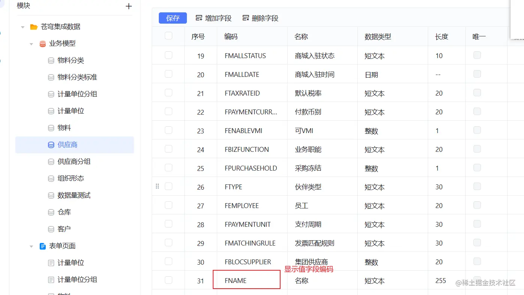
Task: Toggle the 唯一 checkbox for FBIZFUNCTION
Action: pyautogui.click(x=477, y=149)
